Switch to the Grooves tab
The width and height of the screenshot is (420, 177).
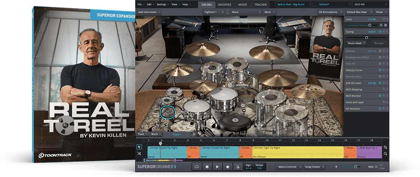click(225, 5)
